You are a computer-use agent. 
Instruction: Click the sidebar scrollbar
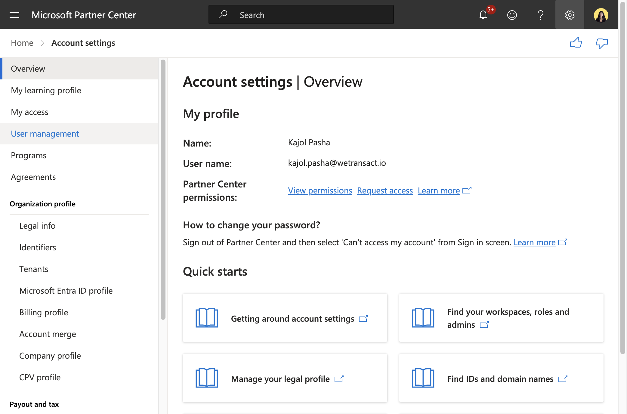click(163, 190)
